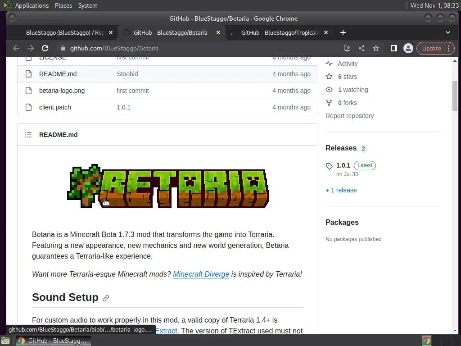This screenshot has width=461, height=346.
Task: Switch to the BlueStaggo repositories tab
Action: tap(65, 32)
